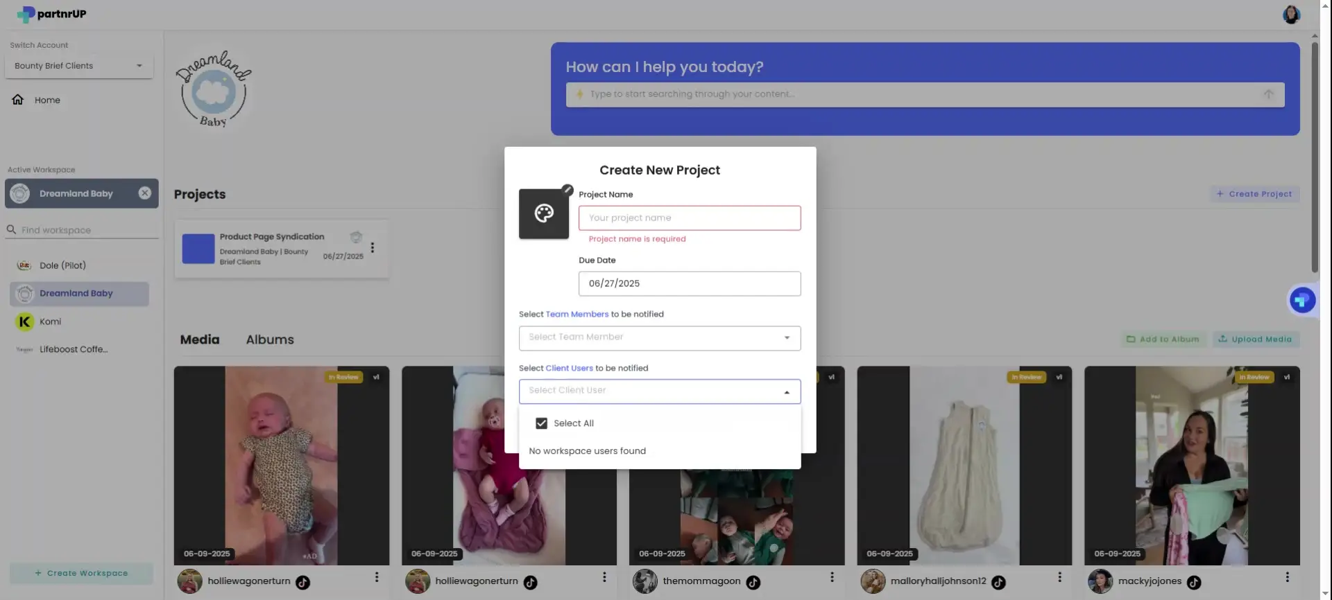Open the sleep sack product thumbnail
The height and width of the screenshot is (600, 1332).
[x=964, y=466]
